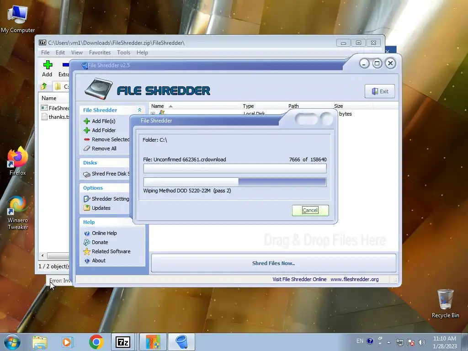Click the Donate PayPal icon
Viewport: 468px width, 351px height.
click(x=87, y=242)
